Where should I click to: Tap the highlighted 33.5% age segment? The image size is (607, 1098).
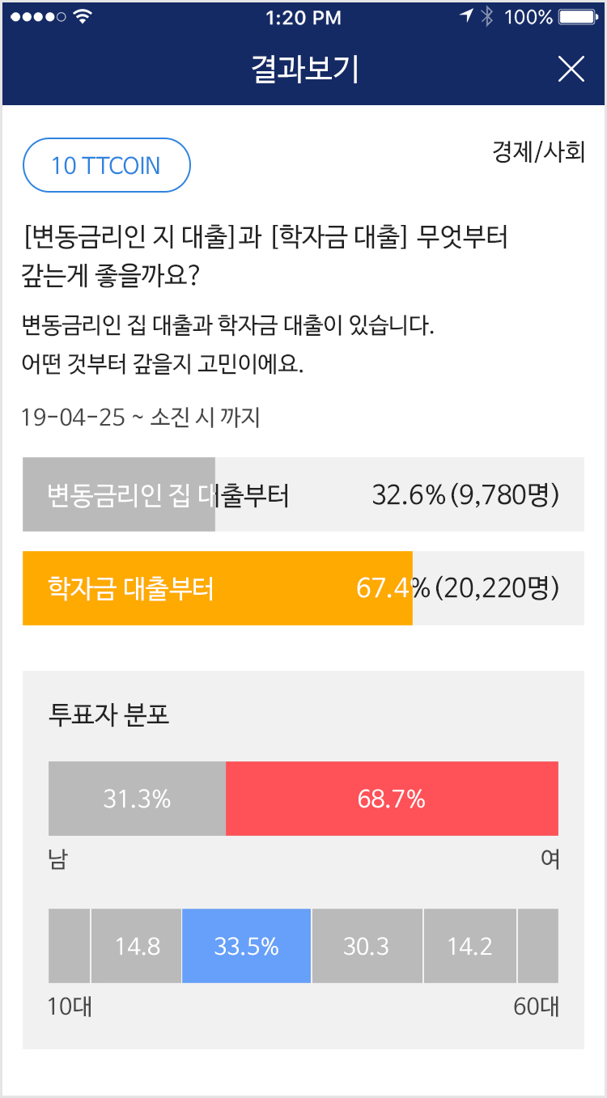pos(246,946)
